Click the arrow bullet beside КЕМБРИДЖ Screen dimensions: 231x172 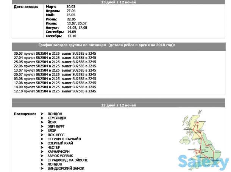tap(42, 118)
